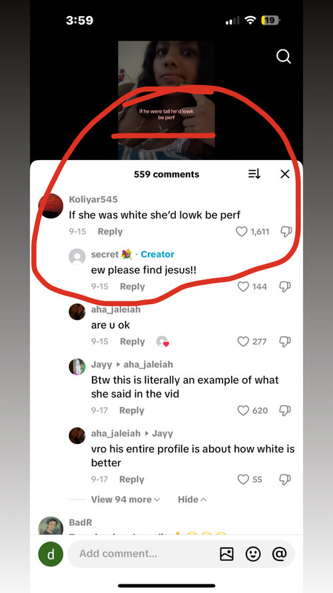Like Koliyar545's comment with the heart
The height and width of the screenshot is (593, 333).
[x=242, y=231]
